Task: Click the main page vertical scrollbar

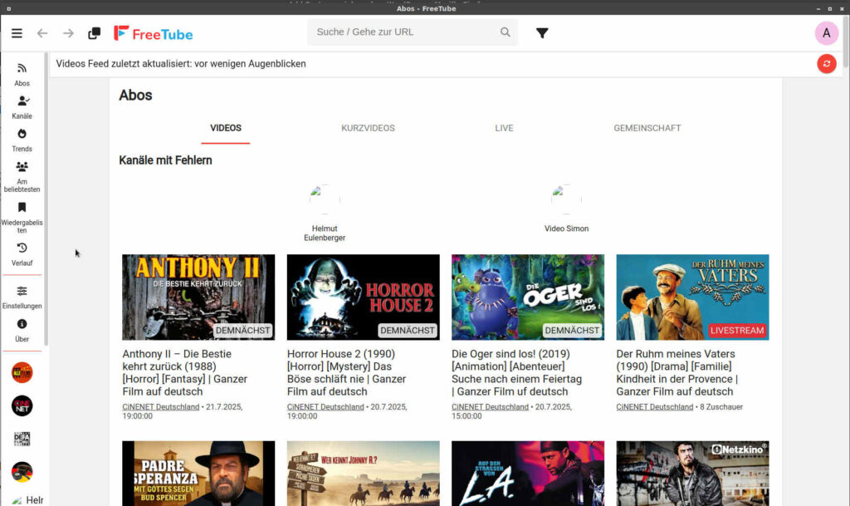Action: tap(846, 43)
